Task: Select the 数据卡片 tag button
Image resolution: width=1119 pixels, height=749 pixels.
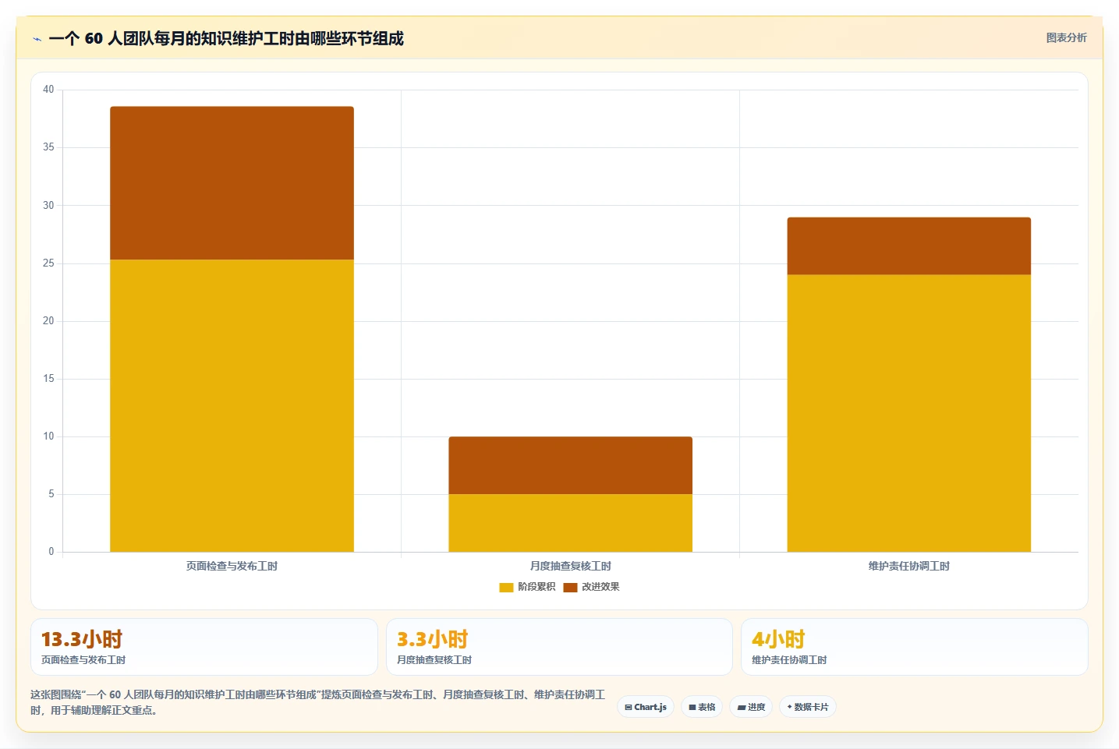Action: pyautogui.click(x=808, y=707)
